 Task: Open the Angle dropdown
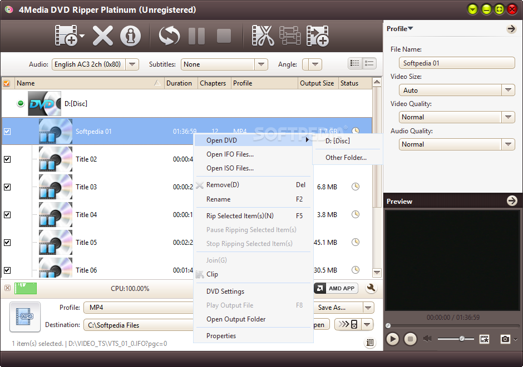315,64
